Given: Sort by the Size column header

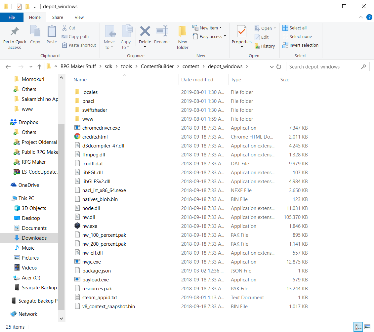Looking at the screenshot, I should tap(294, 80).
